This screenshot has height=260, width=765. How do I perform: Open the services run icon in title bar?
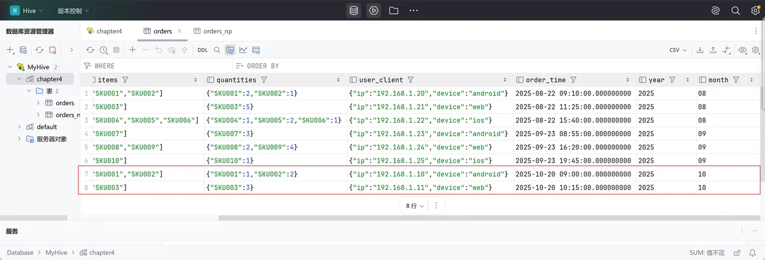(x=374, y=10)
